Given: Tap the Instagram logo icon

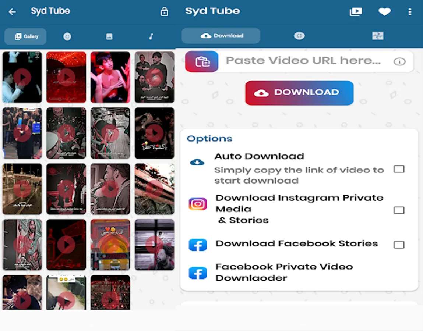Looking at the screenshot, I should 198,204.
